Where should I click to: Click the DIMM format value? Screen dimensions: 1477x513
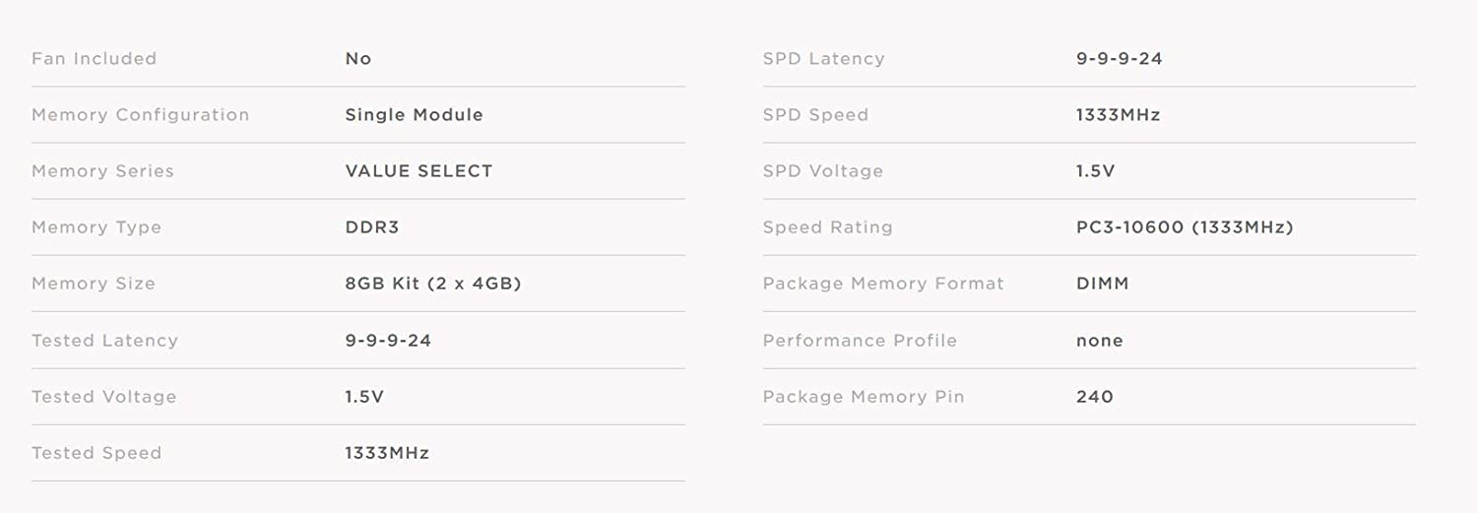(x=1102, y=284)
